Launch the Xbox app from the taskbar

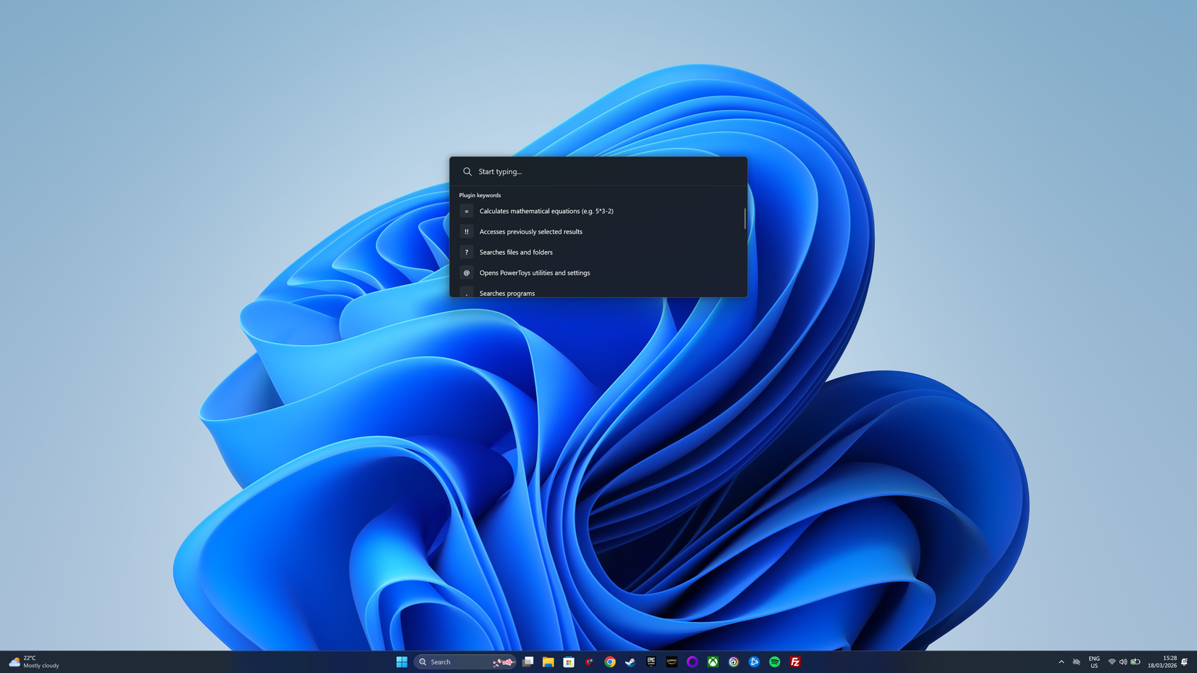(713, 661)
